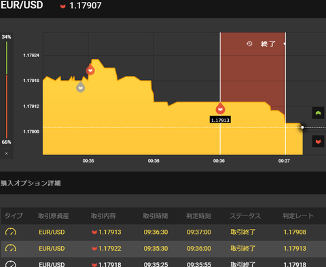This screenshot has height=267, width=326.
Task: Click the 09:37 time axis label
Action: (284, 161)
